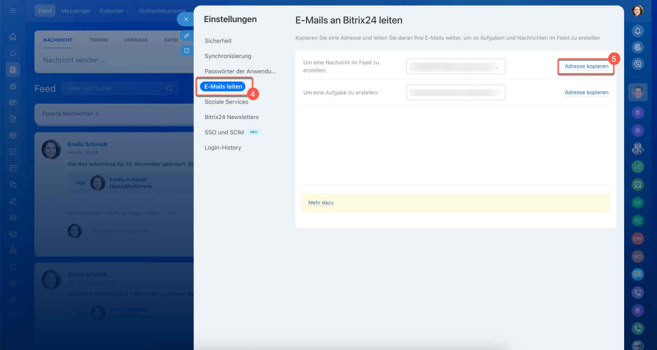This screenshot has width=657, height=350.
Task: Open bar chart analytics icon in sidebar
Action: (13, 250)
